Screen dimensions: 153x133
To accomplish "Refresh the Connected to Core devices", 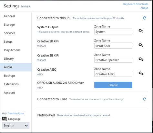I will [x=145, y=99].
